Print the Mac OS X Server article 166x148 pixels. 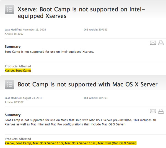pyautogui.click(x=161, y=111)
